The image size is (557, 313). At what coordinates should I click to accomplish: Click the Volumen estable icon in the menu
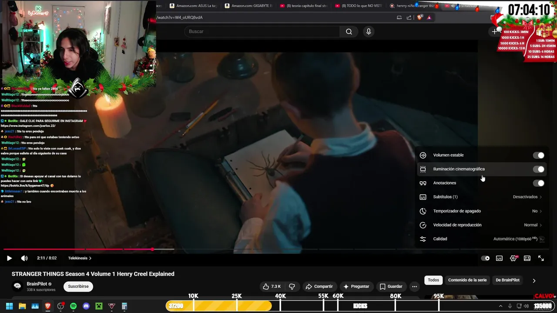423,155
